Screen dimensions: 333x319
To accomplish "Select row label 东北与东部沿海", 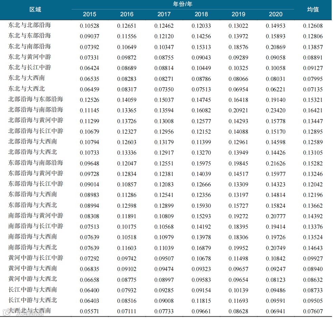I will [29, 36].
